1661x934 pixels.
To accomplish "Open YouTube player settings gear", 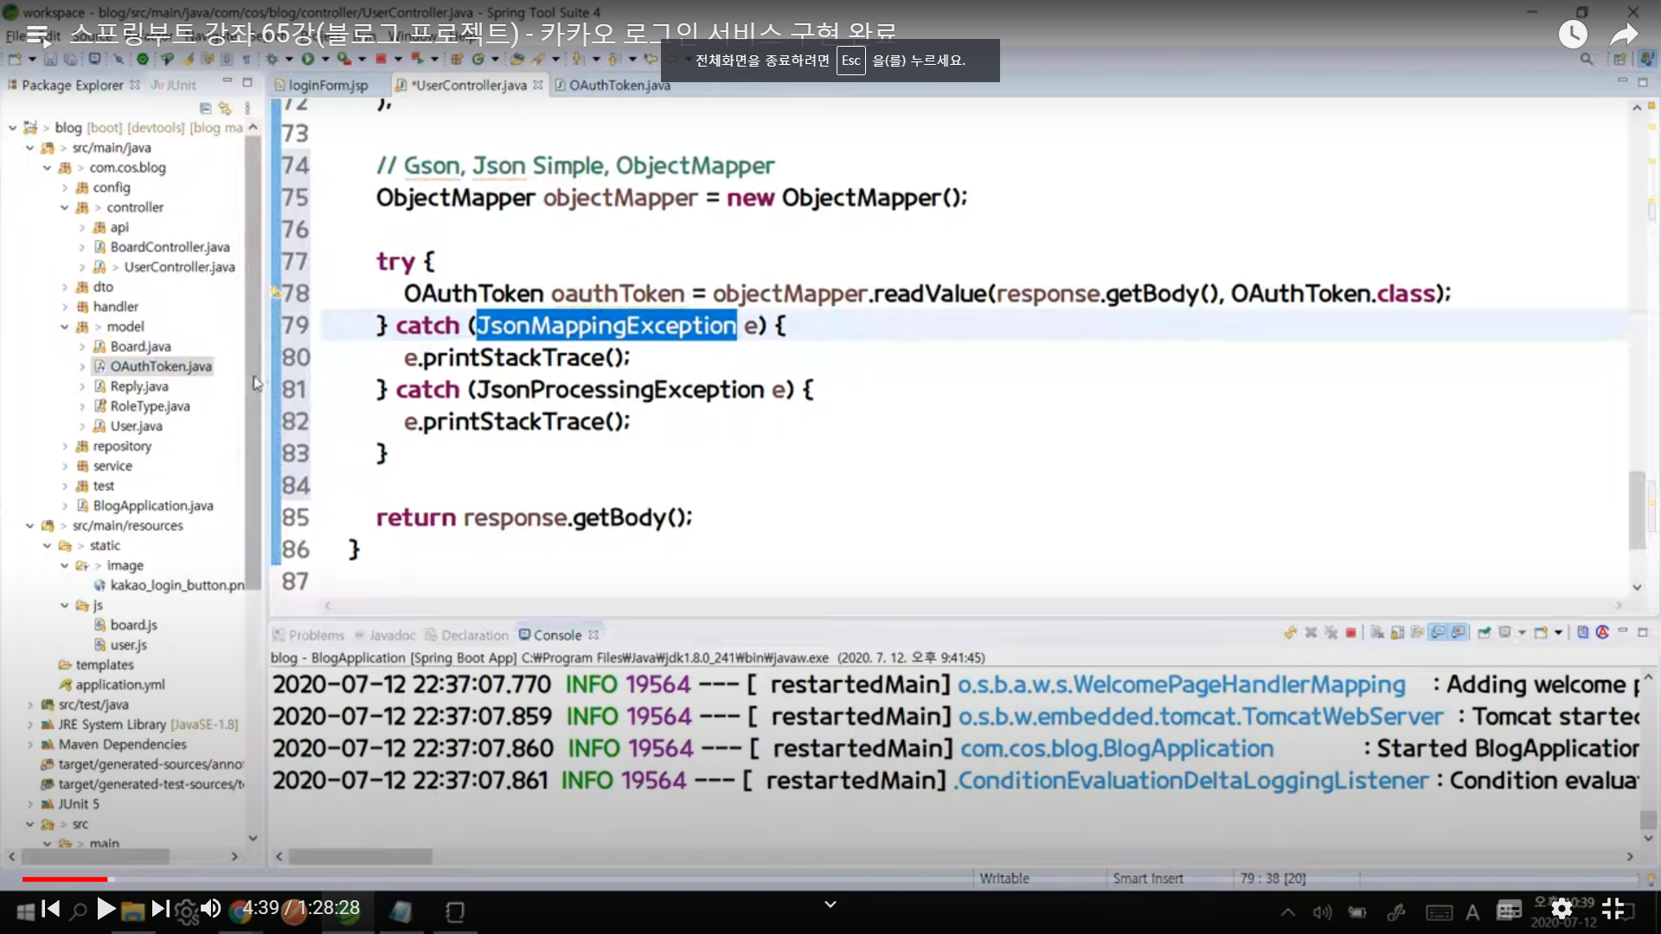I will [x=1562, y=909].
